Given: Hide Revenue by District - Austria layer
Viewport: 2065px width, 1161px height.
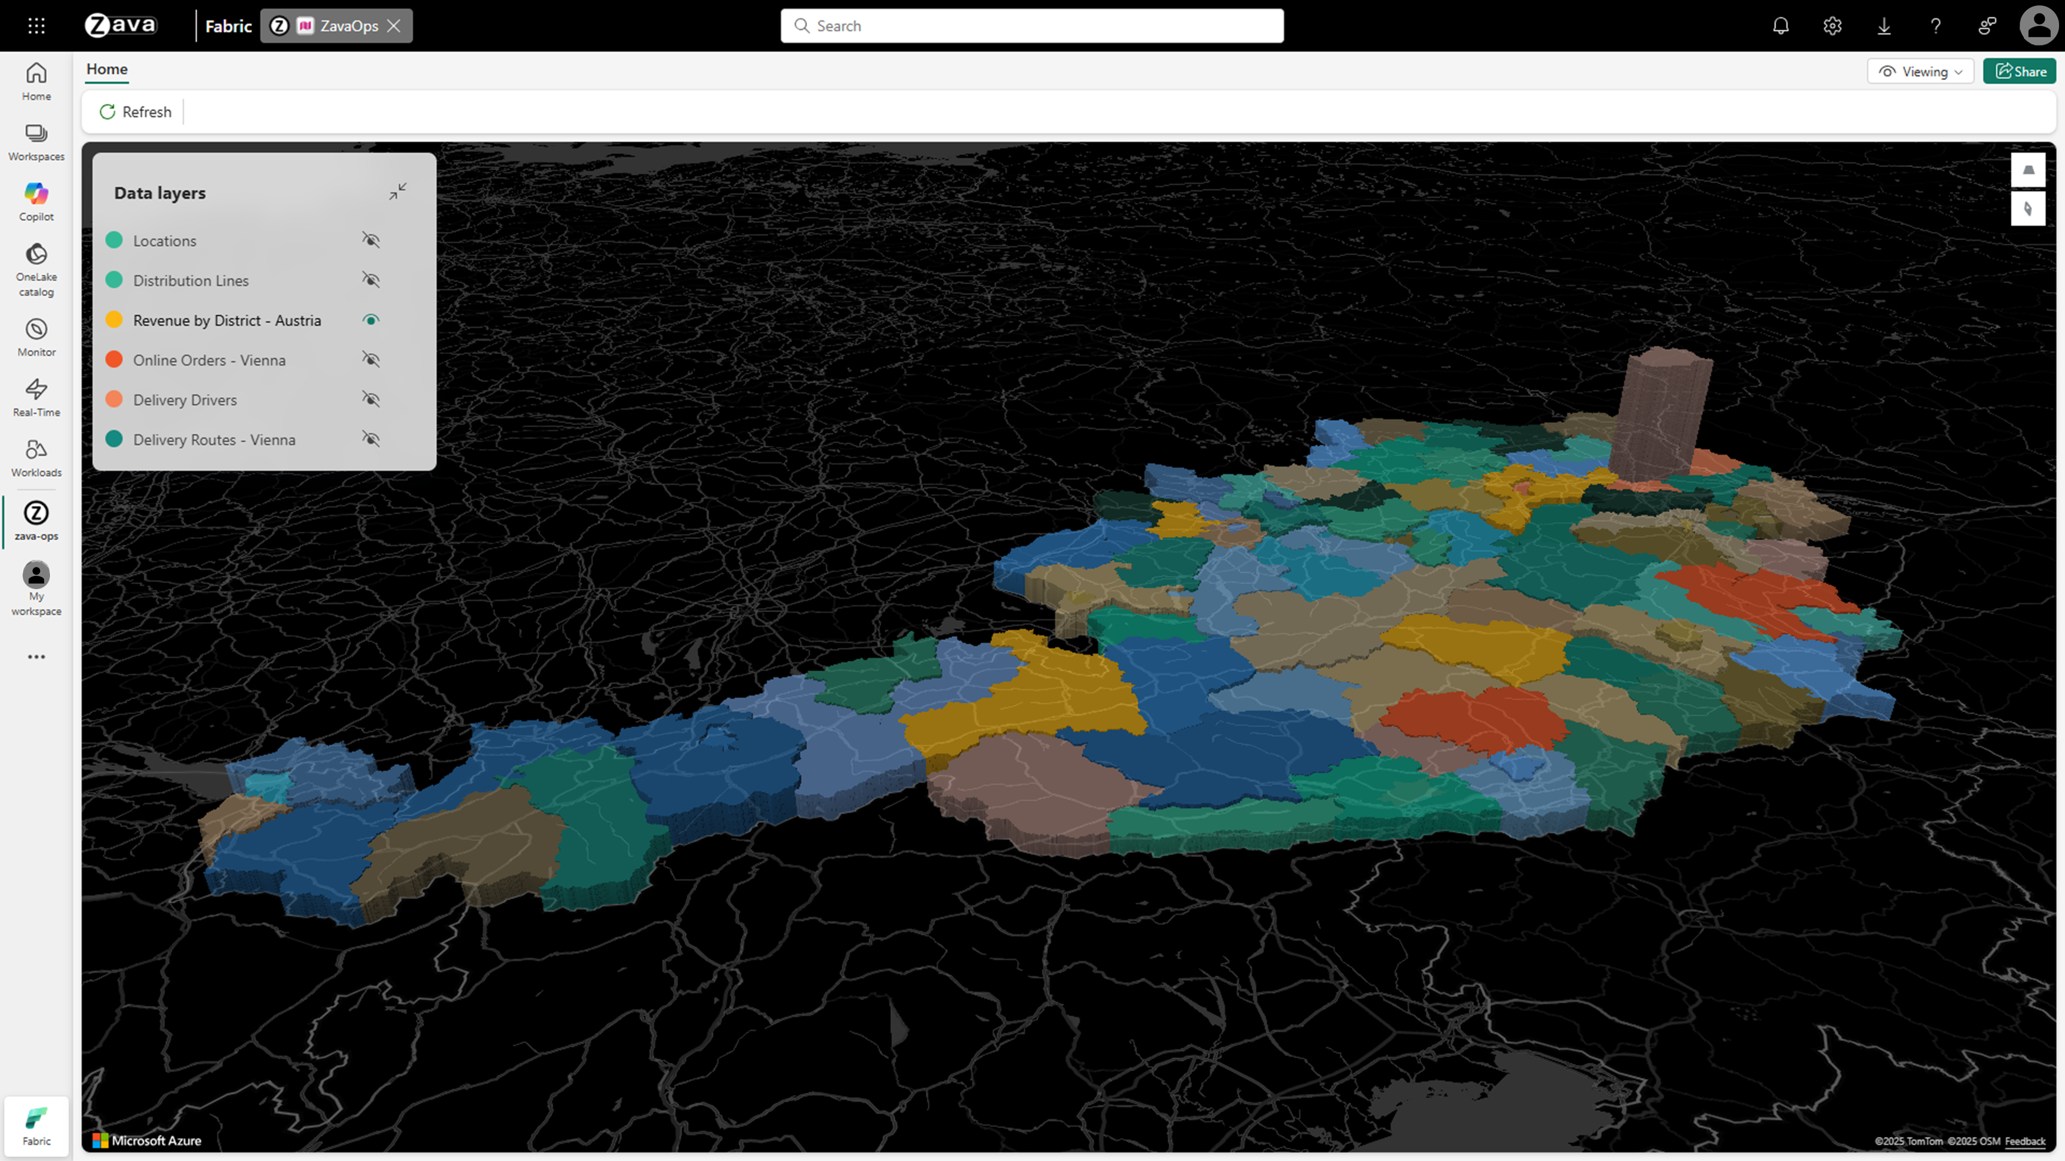Looking at the screenshot, I should click(x=371, y=320).
